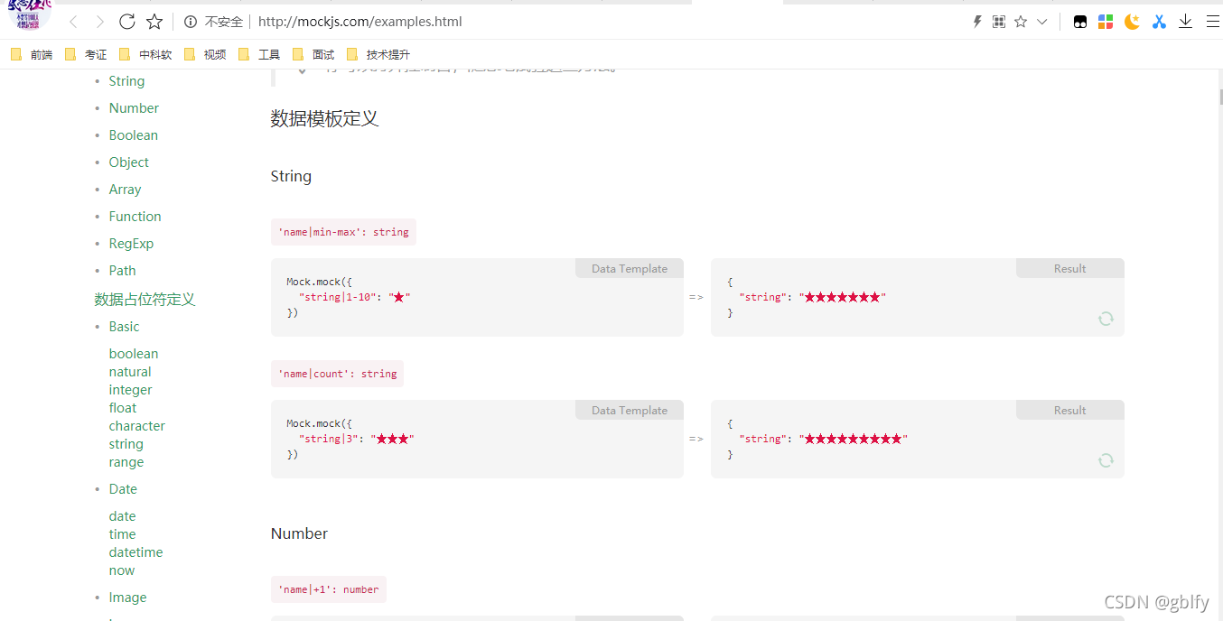Click the 'name|count': string label
The width and height of the screenshot is (1223, 621).
coord(337,374)
